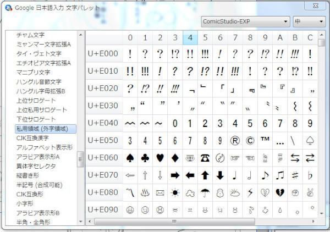Select the black club suit character
The width and height of the screenshot is (330, 232).
(145, 158)
